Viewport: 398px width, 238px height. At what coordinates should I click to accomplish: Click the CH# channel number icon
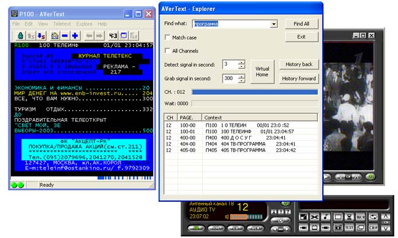(x=373, y=228)
